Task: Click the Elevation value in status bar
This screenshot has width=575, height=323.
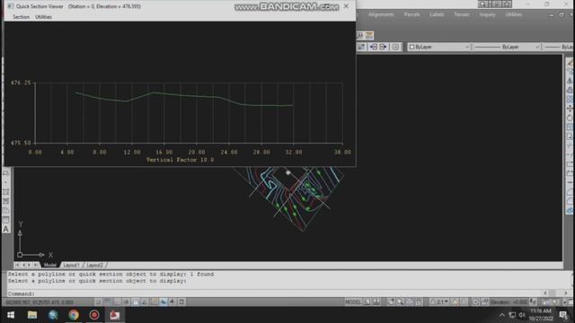Action: click(x=509, y=302)
